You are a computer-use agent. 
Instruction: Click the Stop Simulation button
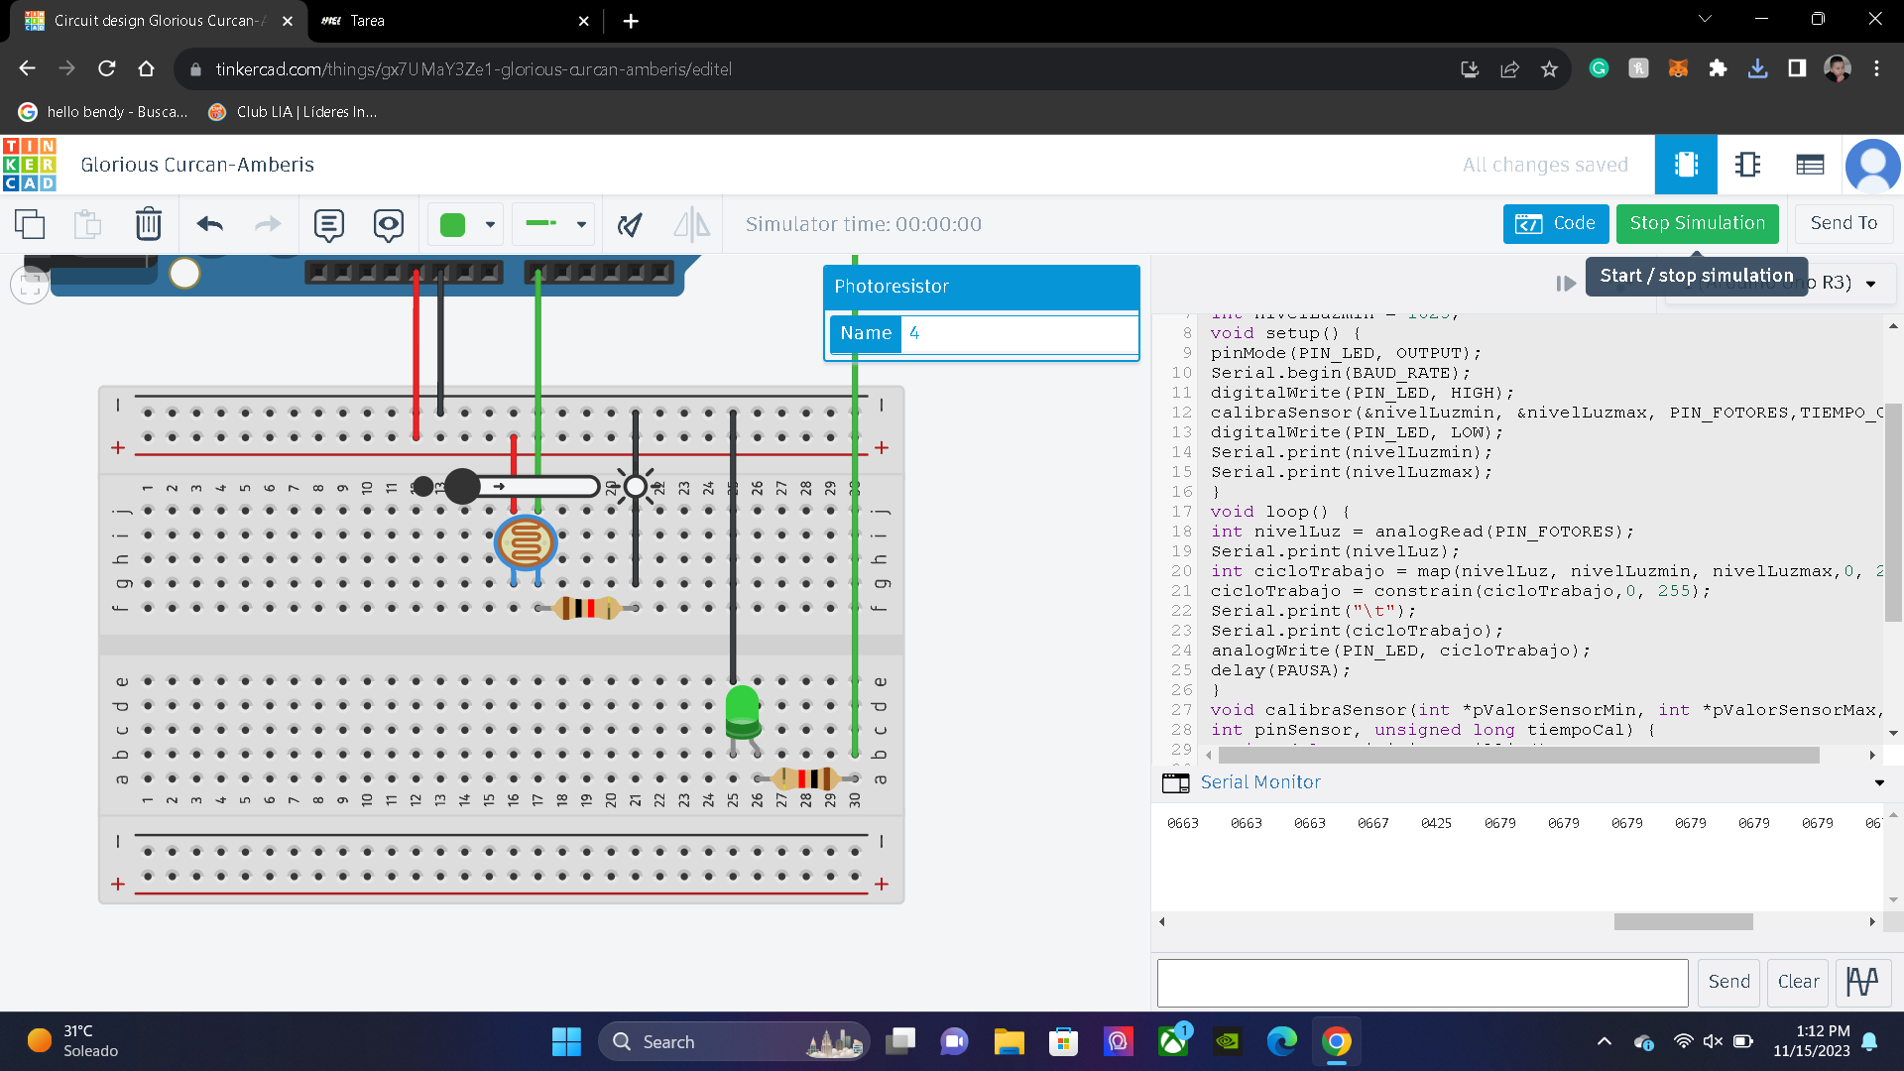pyautogui.click(x=1697, y=223)
